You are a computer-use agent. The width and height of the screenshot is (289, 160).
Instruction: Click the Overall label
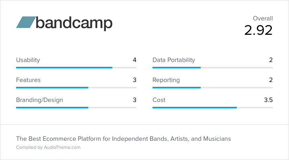(263, 18)
